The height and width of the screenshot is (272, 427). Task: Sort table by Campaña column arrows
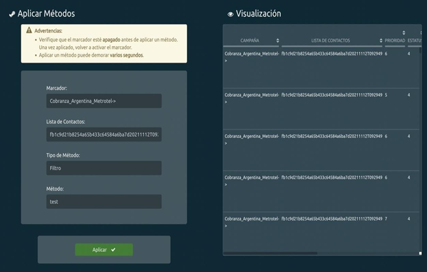[276, 41]
